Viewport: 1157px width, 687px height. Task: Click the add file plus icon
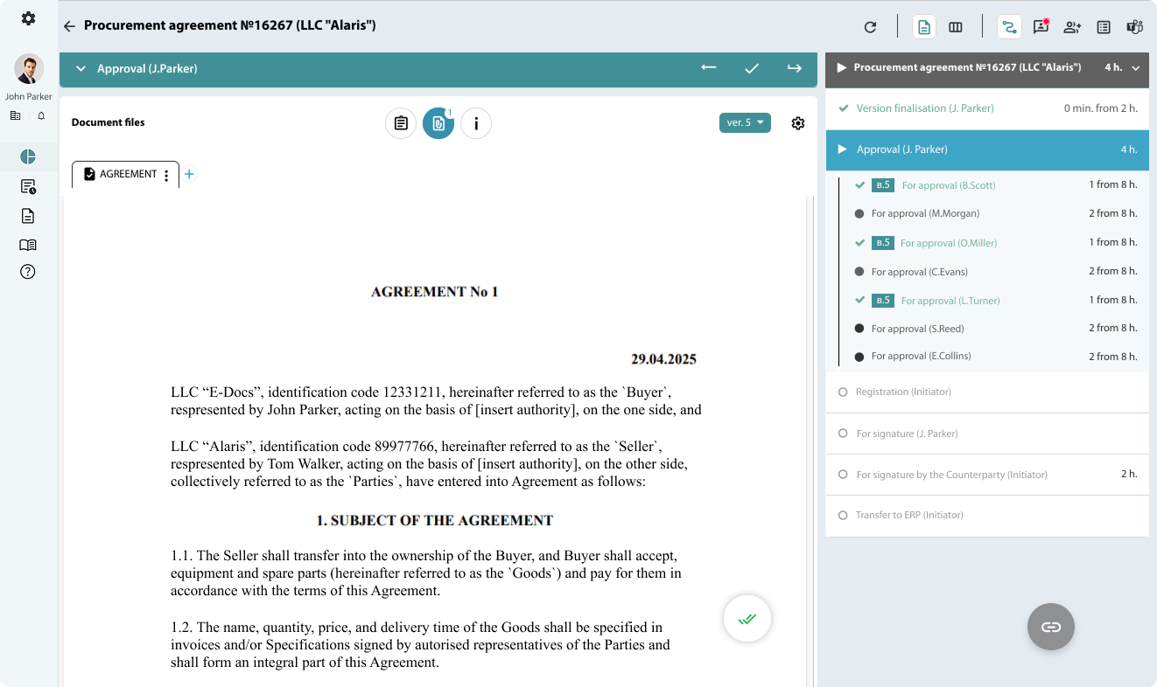coord(189,174)
